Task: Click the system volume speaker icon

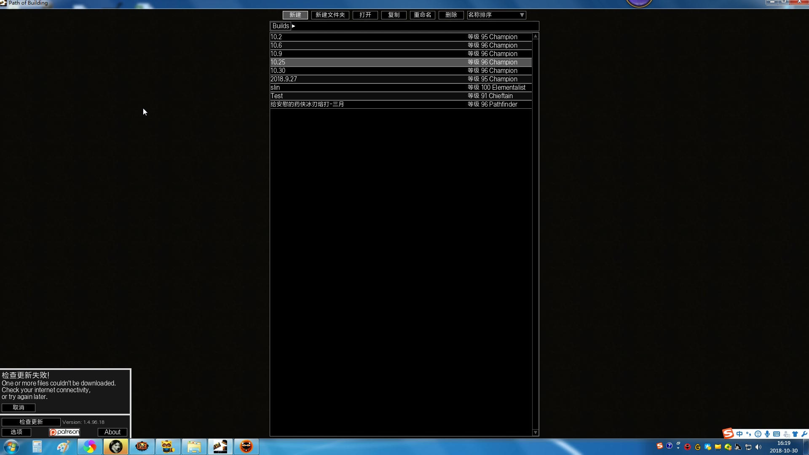Action: (758, 447)
